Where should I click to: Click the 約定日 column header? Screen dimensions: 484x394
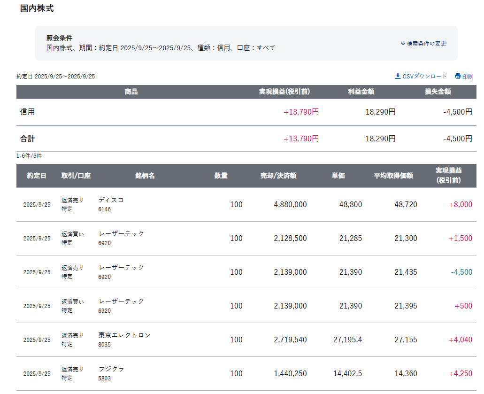[x=37, y=176]
